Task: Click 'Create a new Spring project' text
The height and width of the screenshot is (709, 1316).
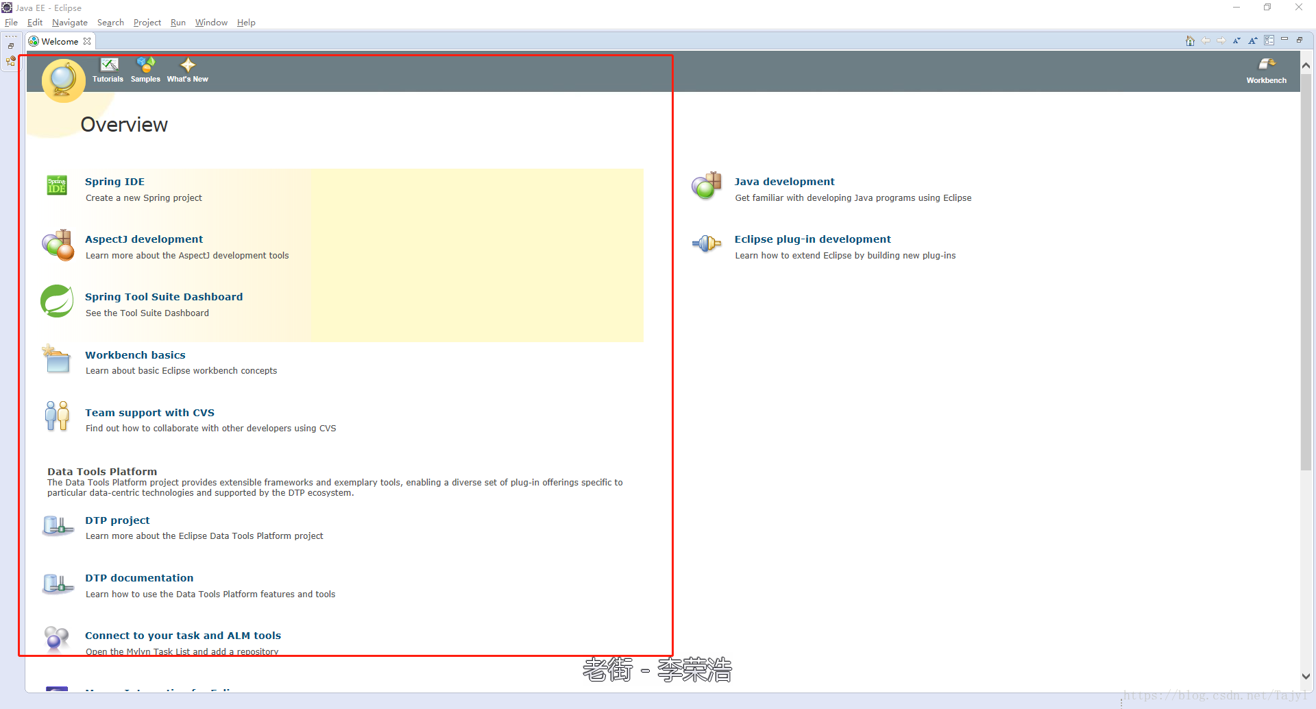Action: coord(144,198)
